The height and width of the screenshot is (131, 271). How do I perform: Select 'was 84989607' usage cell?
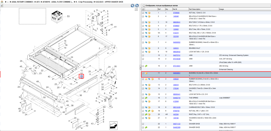(x=224, y=98)
